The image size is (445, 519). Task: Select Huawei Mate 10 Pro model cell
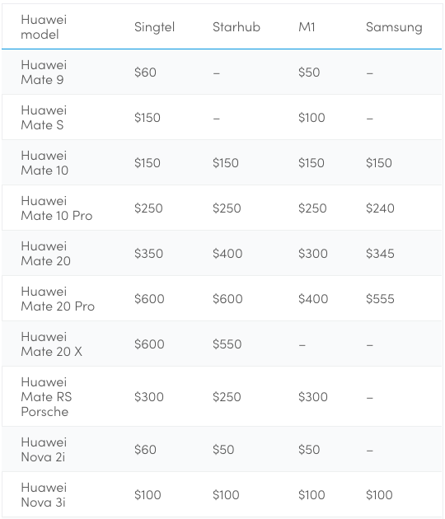click(57, 208)
